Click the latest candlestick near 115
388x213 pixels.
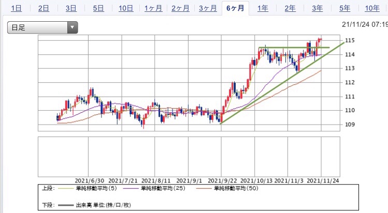pos(321,39)
